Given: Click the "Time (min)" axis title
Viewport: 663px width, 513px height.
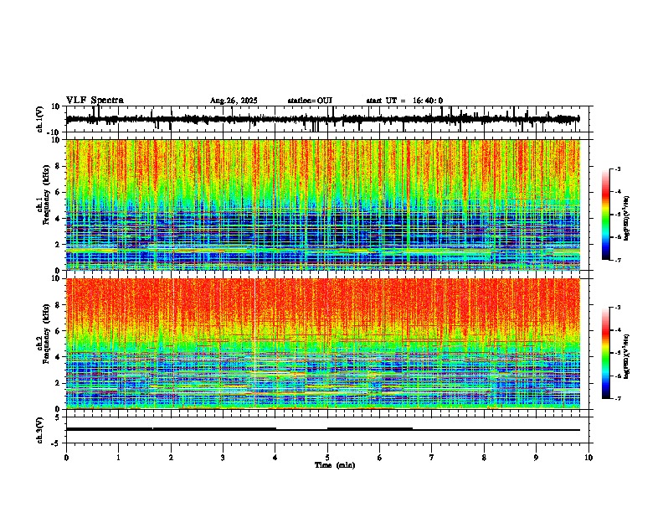Looking at the screenshot, I should click(x=335, y=465).
